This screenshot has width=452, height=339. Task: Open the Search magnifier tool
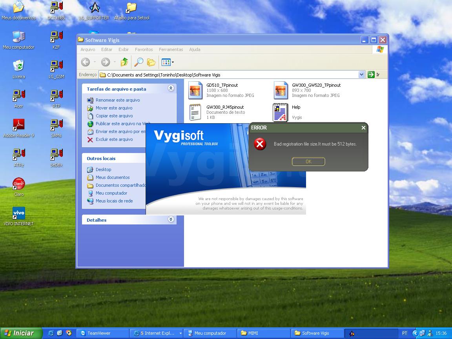pos(139,62)
